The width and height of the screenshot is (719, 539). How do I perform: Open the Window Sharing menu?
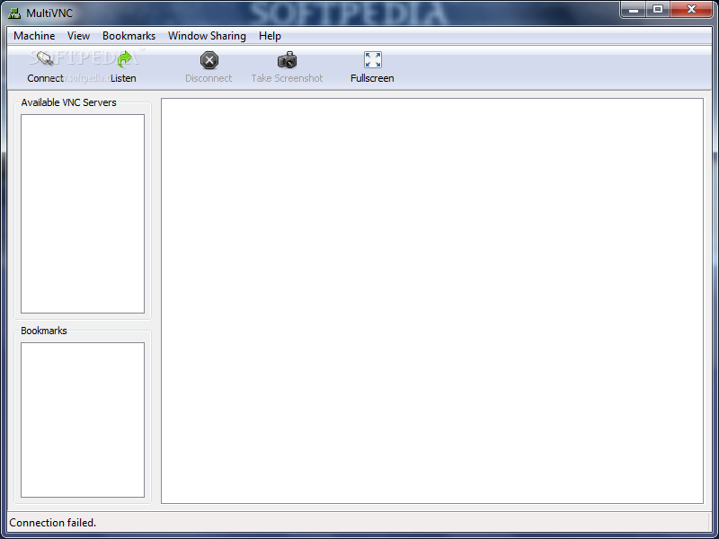pyautogui.click(x=207, y=36)
